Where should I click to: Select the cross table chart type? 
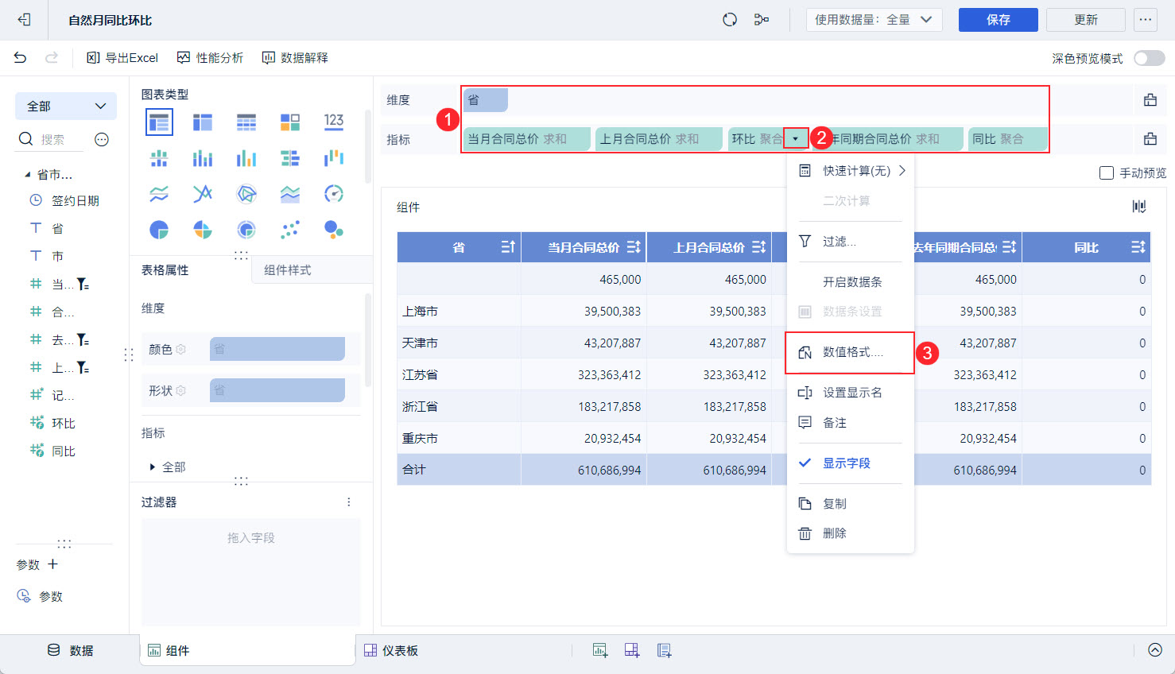click(x=203, y=122)
